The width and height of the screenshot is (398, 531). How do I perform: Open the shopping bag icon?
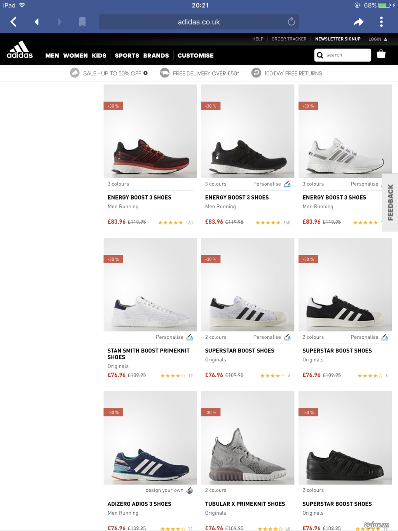click(381, 54)
